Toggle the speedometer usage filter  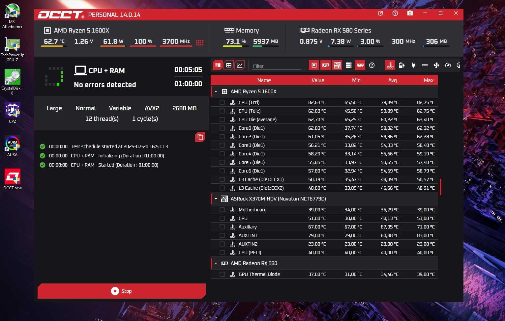448,65
